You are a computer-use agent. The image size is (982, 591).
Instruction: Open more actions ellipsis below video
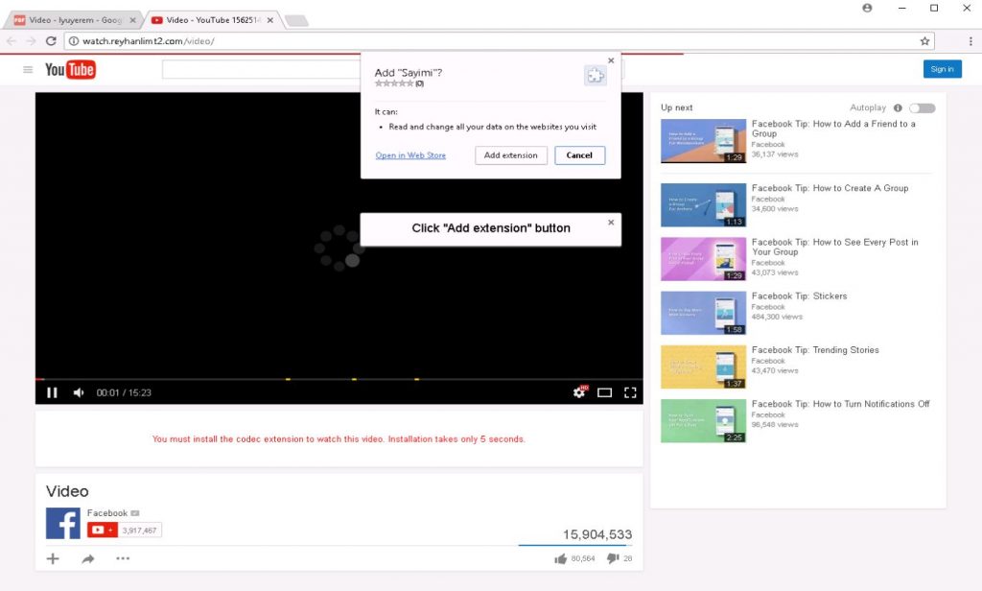123,558
